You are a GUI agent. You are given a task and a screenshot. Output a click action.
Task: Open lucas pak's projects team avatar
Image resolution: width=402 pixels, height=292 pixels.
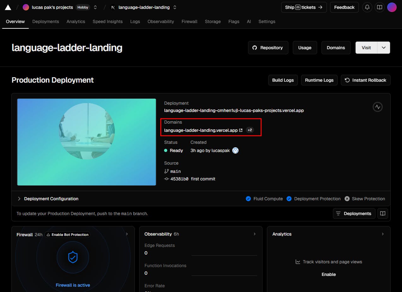[x=26, y=7]
